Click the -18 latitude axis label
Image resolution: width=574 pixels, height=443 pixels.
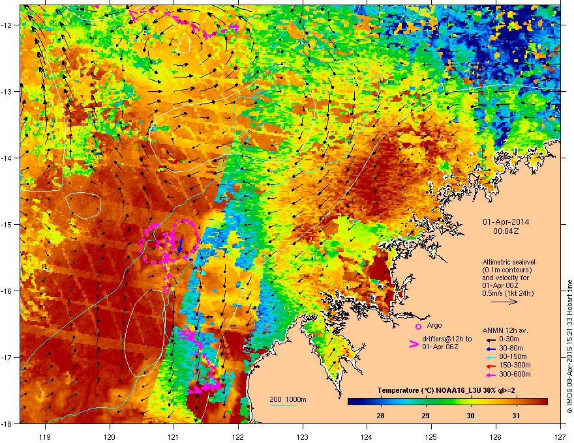[x=7, y=424]
